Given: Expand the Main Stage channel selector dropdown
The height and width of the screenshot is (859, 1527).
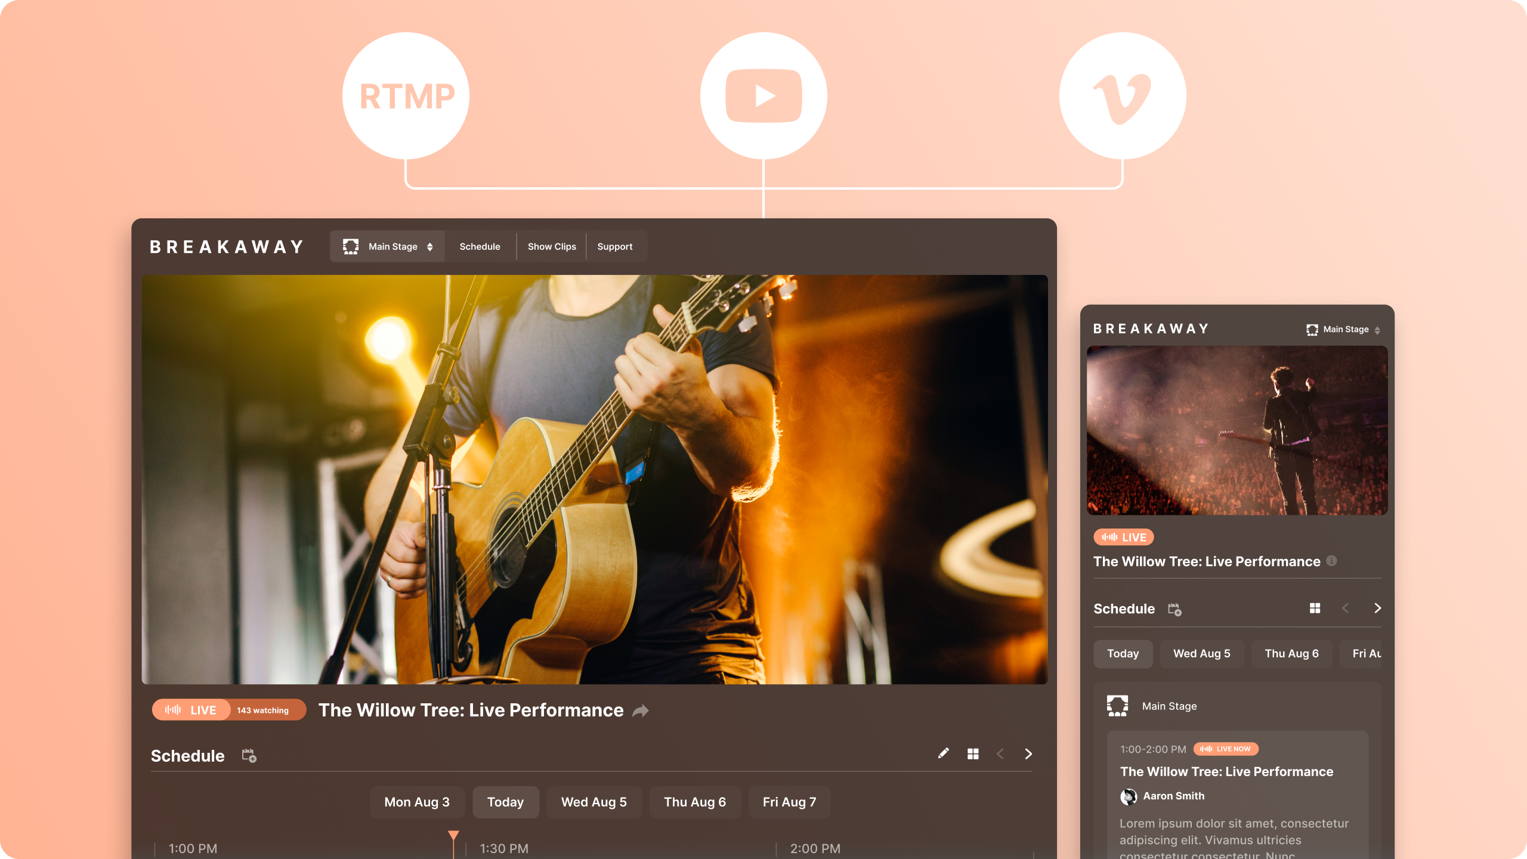Looking at the screenshot, I should (387, 245).
